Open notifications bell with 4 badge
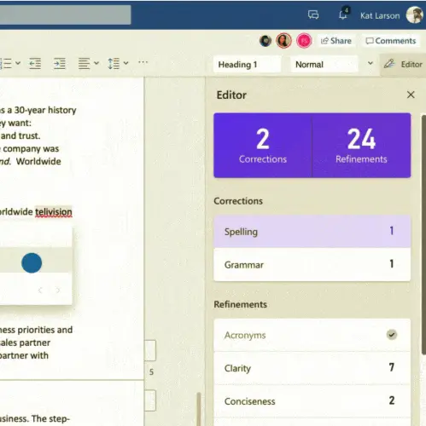 tap(343, 14)
